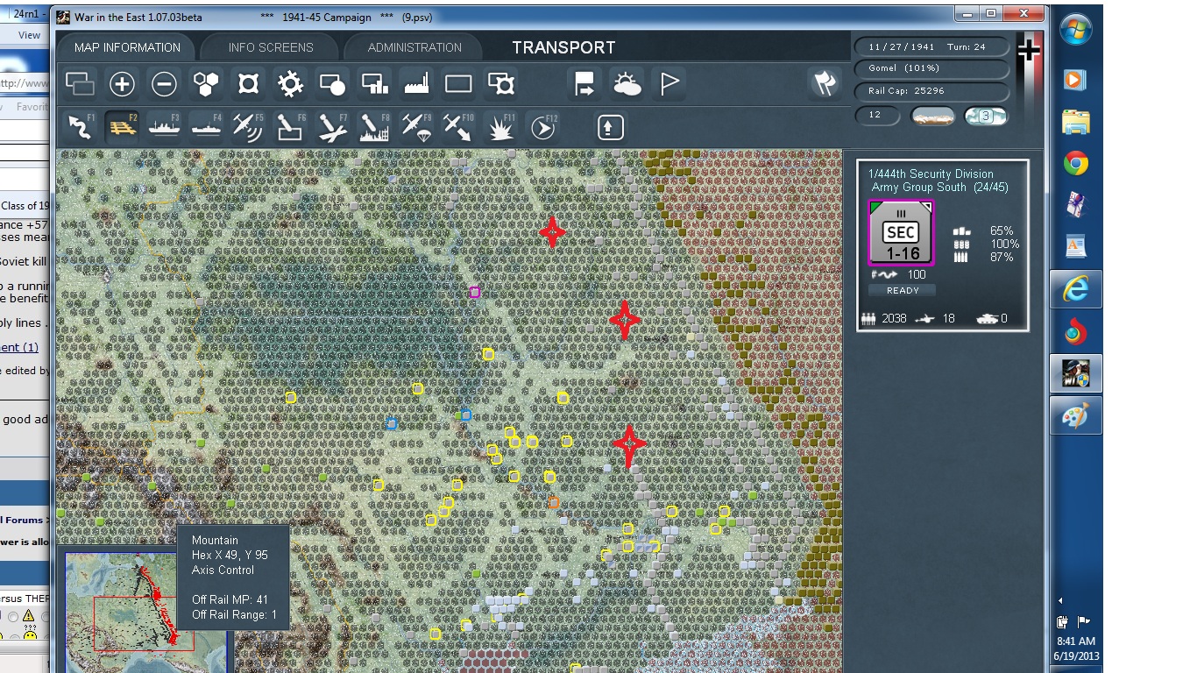Select the F7 bomb airfield icon
Screen dimensions: 1197x673
332,127
